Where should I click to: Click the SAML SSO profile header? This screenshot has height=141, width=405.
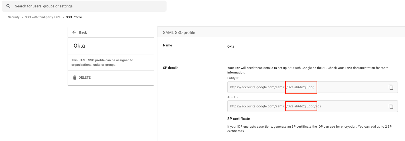pyautogui.click(x=179, y=32)
